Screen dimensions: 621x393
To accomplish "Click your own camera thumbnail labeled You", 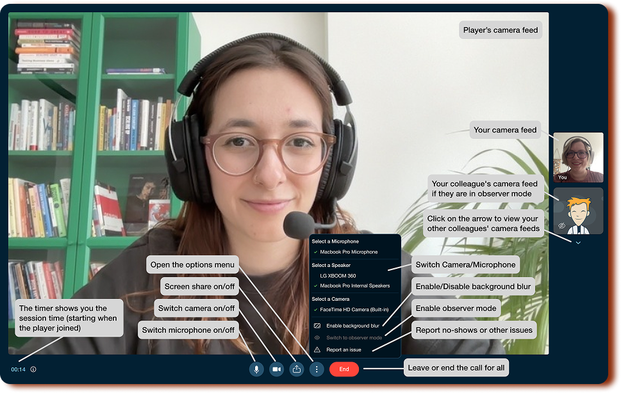I will click(x=578, y=157).
